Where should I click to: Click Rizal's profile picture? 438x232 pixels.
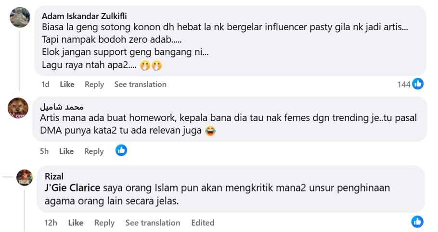(x=25, y=177)
